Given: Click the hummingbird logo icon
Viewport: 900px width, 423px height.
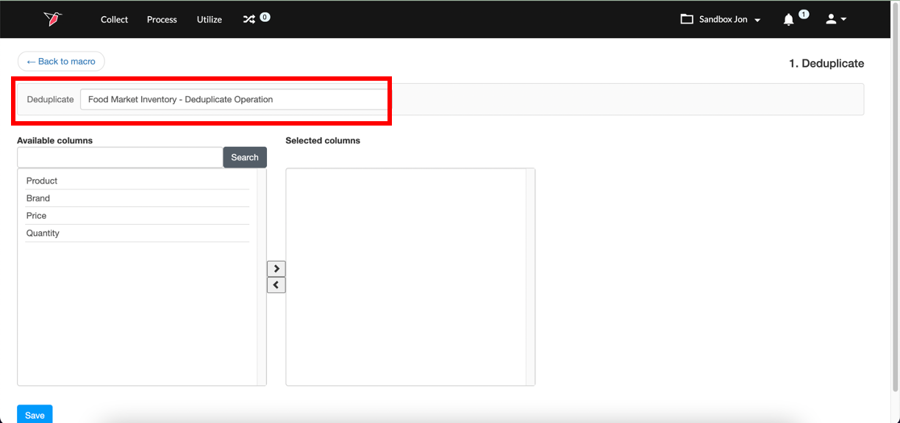Looking at the screenshot, I should 52,19.
